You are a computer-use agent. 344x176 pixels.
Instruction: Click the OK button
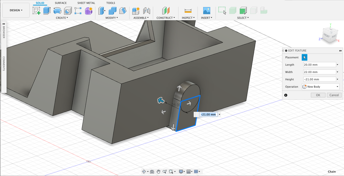[x=318, y=95]
